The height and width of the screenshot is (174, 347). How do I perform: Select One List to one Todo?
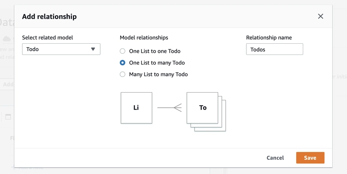tap(123, 51)
